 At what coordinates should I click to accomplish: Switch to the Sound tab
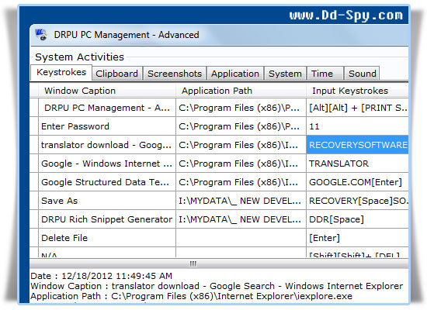[x=362, y=74]
